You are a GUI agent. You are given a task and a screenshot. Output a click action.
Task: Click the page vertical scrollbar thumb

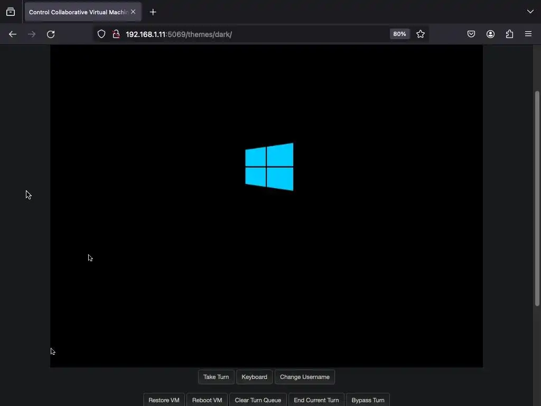click(537, 199)
